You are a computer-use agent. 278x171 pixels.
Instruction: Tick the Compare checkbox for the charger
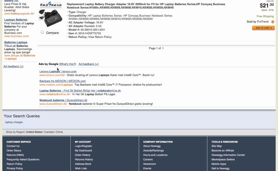point(42,32)
